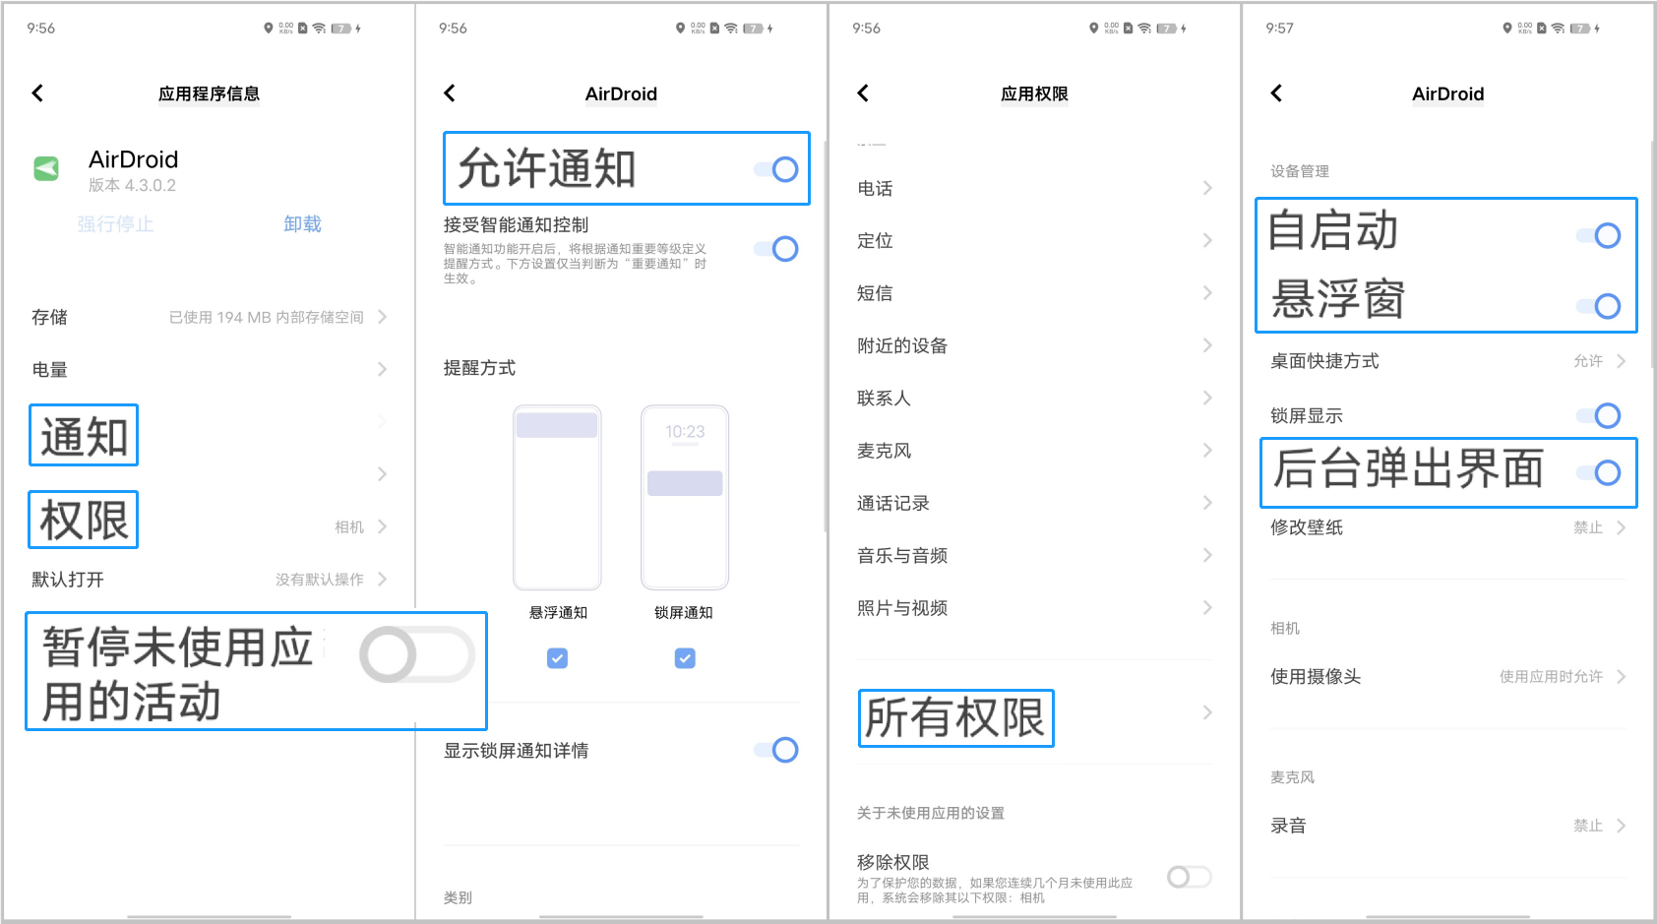Go back from 应用程序信息 screen
1657x924 pixels.
[x=37, y=93]
